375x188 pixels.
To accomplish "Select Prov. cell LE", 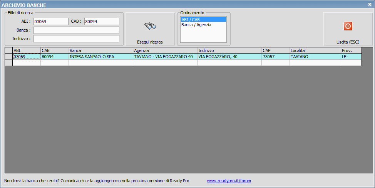I will pyautogui.click(x=352, y=57).
